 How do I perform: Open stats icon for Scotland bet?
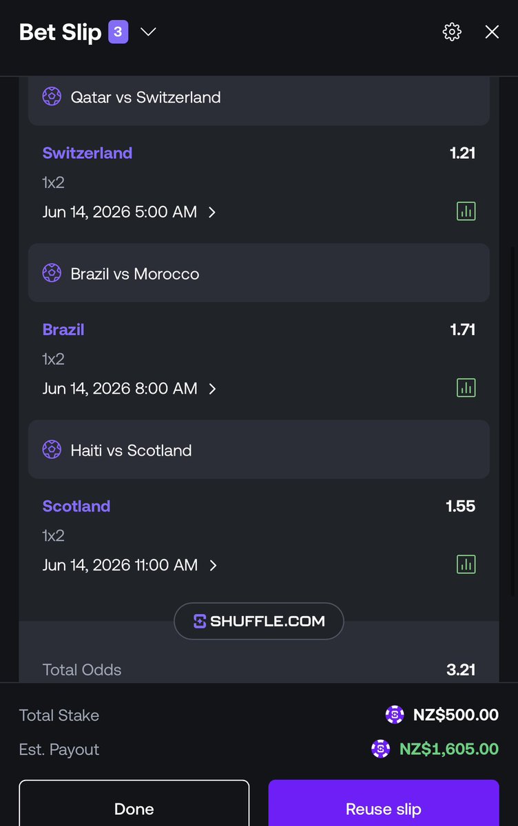click(466, 564)
